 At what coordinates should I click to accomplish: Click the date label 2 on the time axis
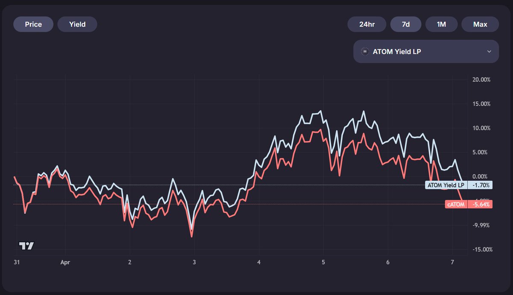click(130, 263)
